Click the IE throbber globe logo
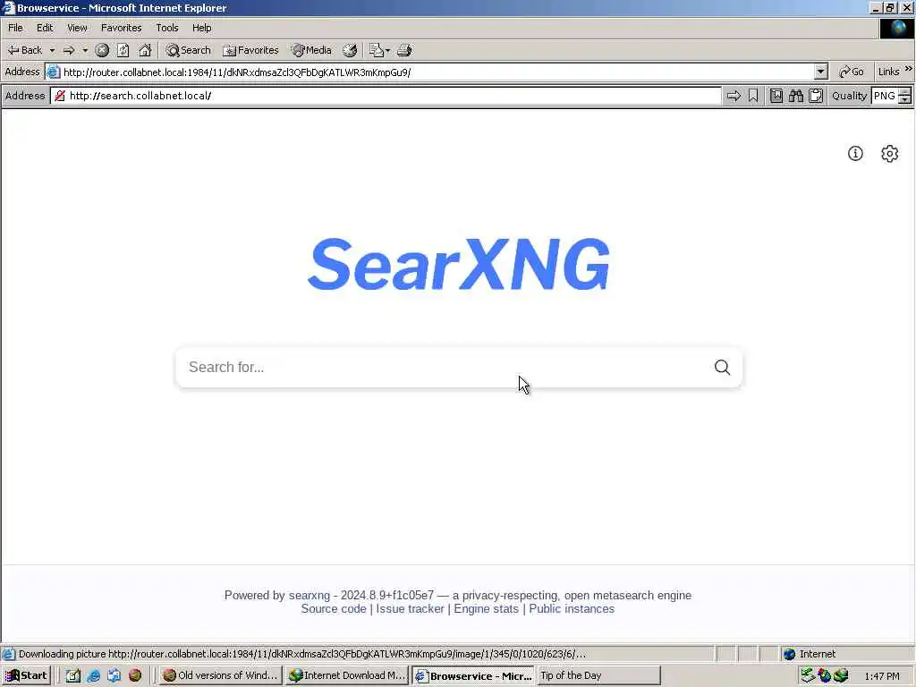Viewport: 916px width, 687px height. [896, 29]
